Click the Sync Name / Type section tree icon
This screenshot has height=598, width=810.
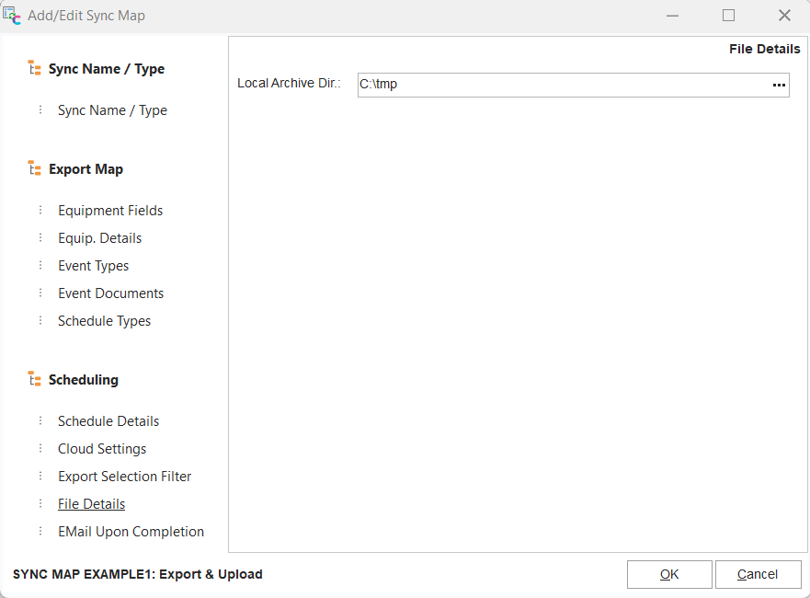[35, 69]
